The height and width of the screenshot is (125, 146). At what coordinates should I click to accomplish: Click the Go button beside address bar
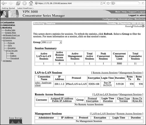point(108,3)
